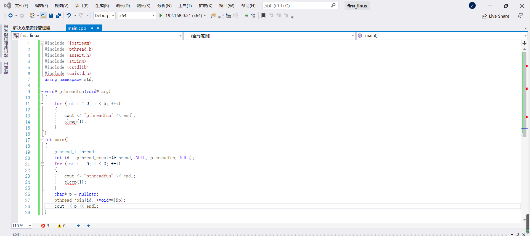
Task: Click the comment out selected lines icon
Action: (246, 16)
